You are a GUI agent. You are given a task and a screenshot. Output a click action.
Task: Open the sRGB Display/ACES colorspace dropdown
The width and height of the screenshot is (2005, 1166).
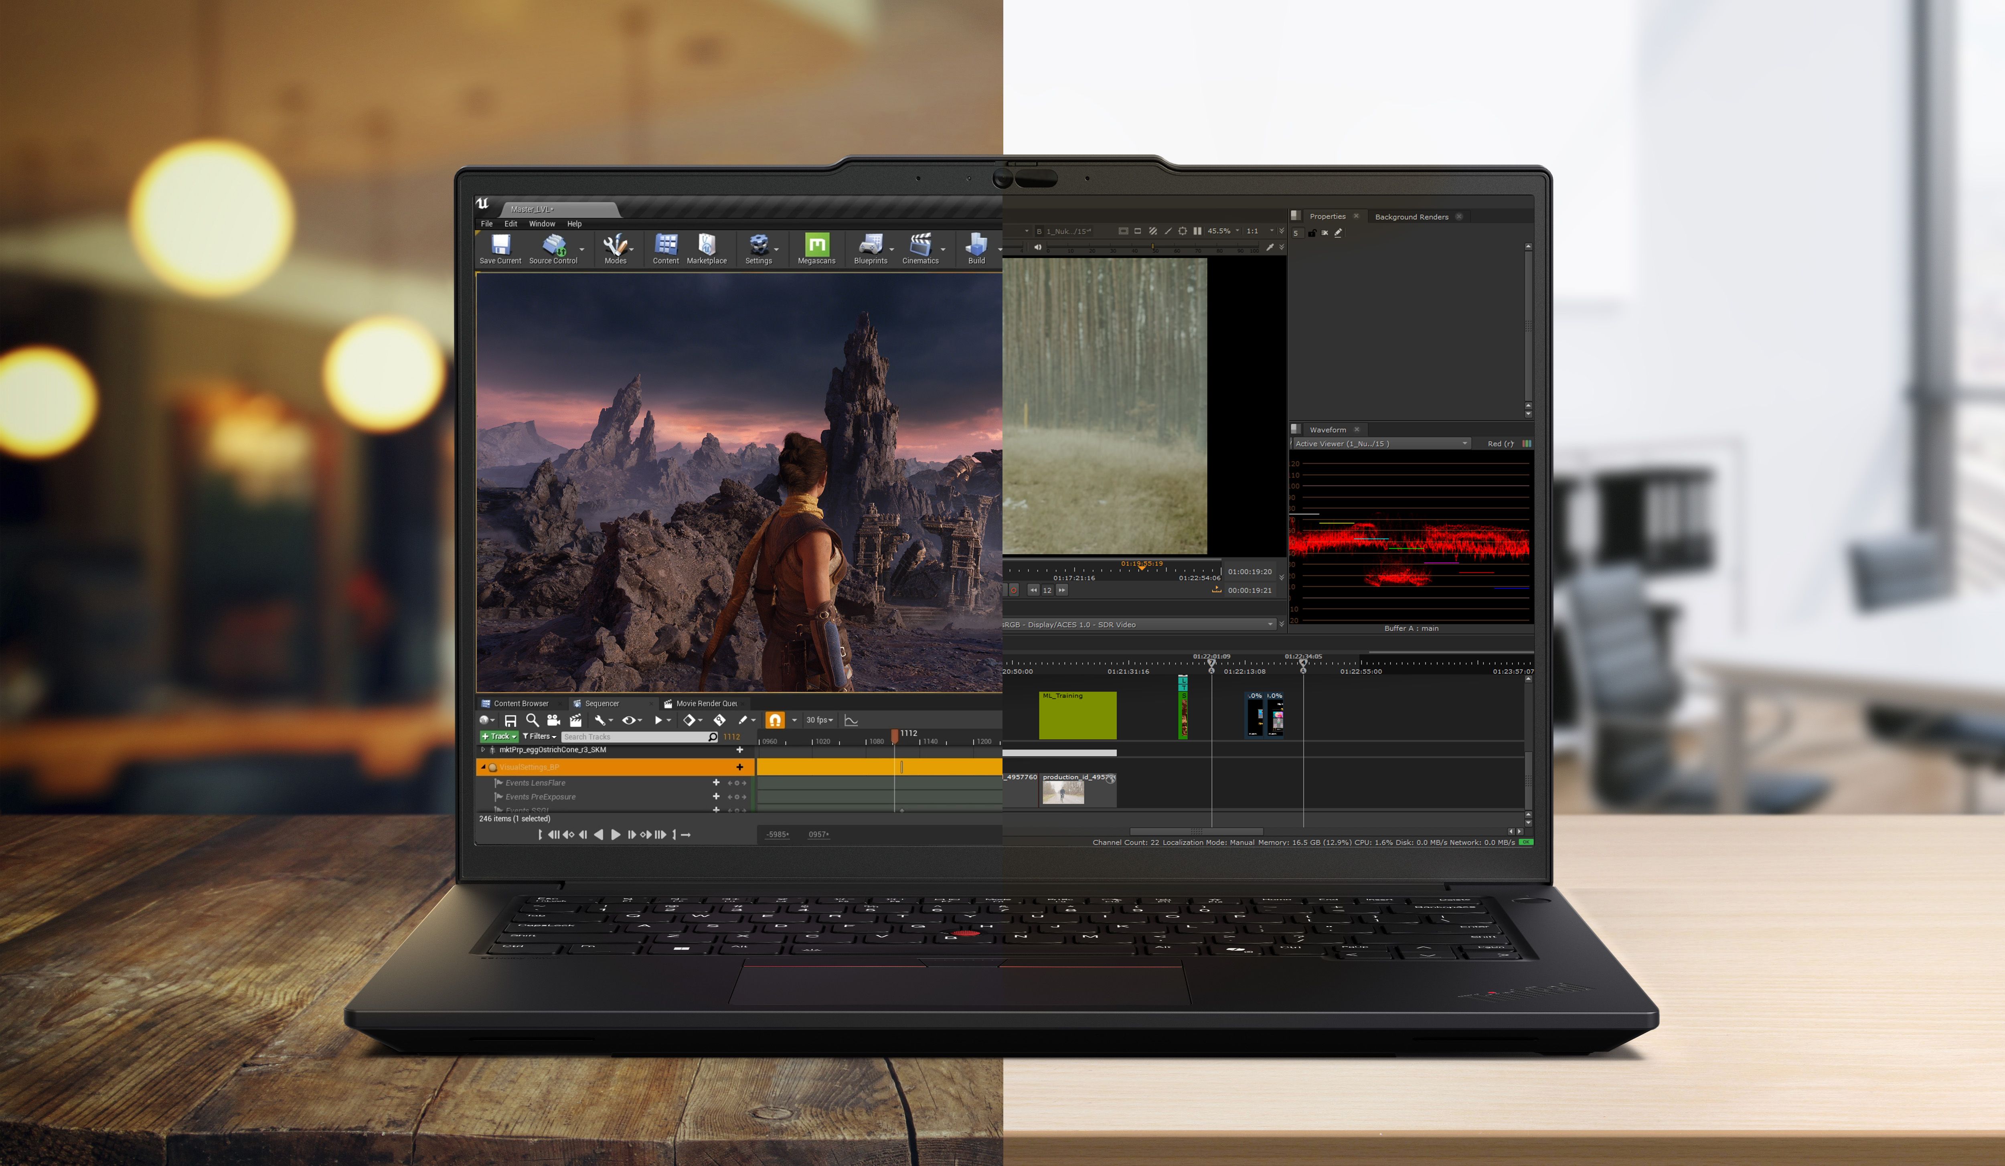click(x=1138, y=625)
